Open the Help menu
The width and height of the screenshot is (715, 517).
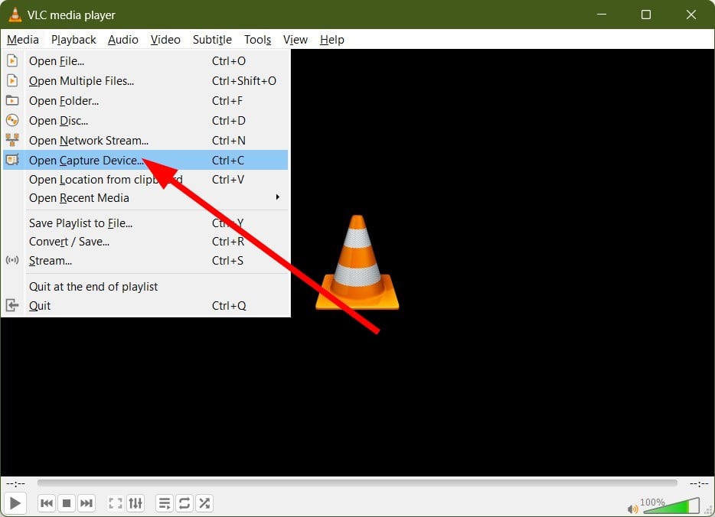click(332, 40)
